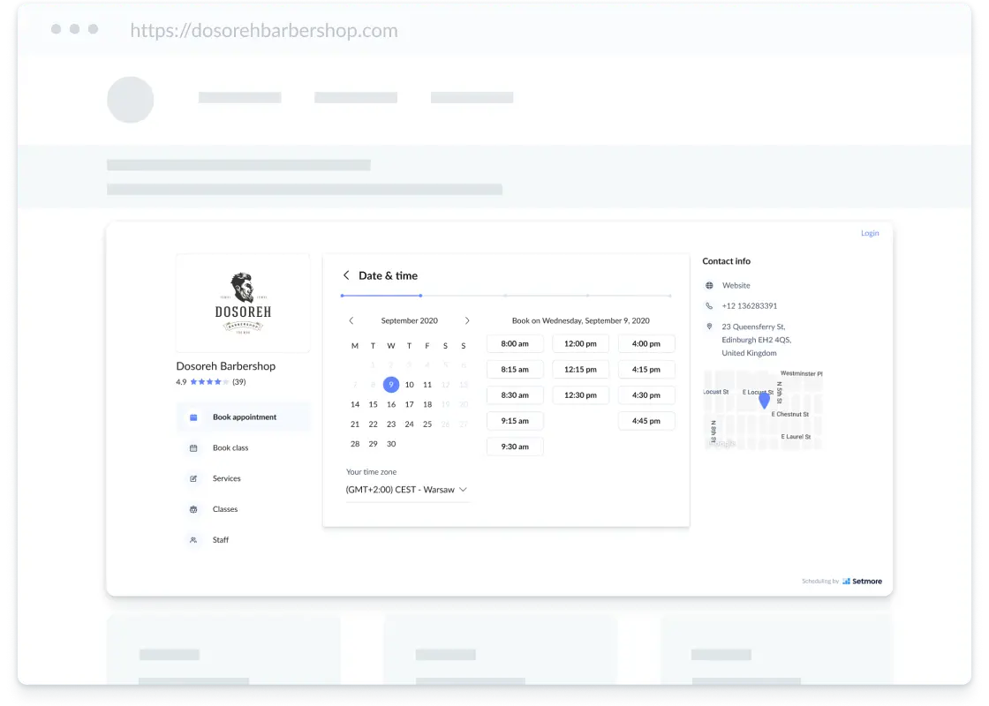Select September 17 on the calendar

point(410,405)
